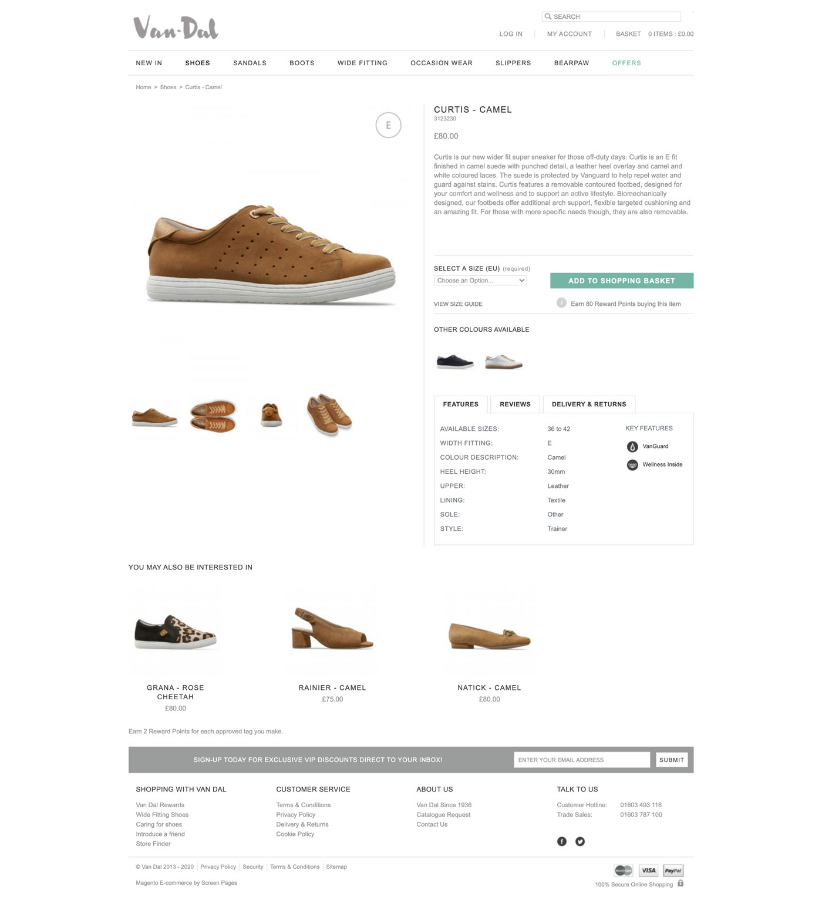Click the reward points info icon

pos(561,303)
